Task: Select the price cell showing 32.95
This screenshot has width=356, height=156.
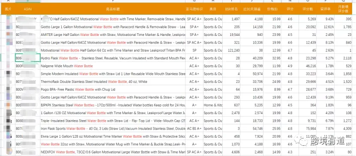Action: point(272,58)
